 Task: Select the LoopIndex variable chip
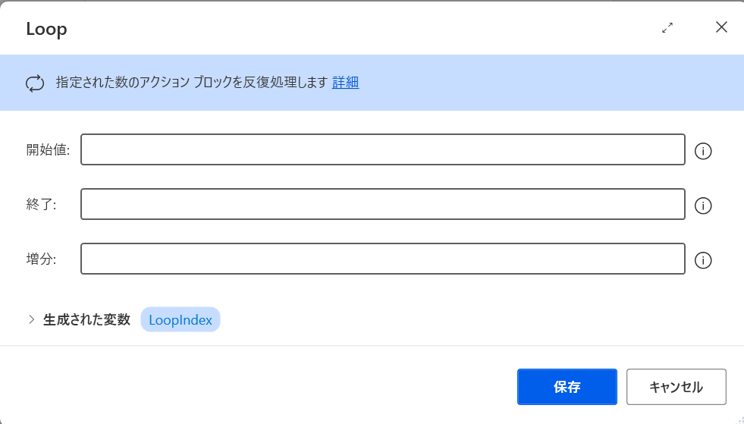pyautogui.click(x=181, y=319)
